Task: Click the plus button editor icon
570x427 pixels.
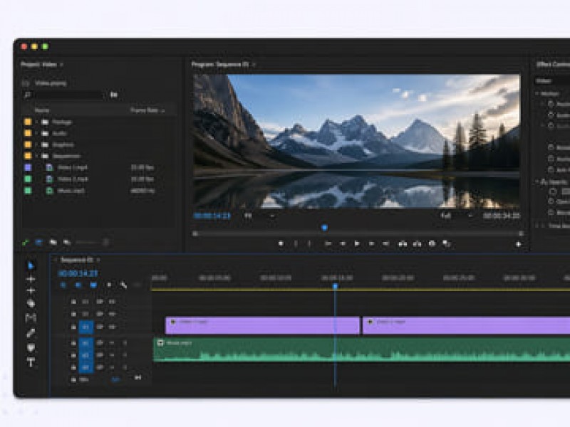Action: pos(518,244)
